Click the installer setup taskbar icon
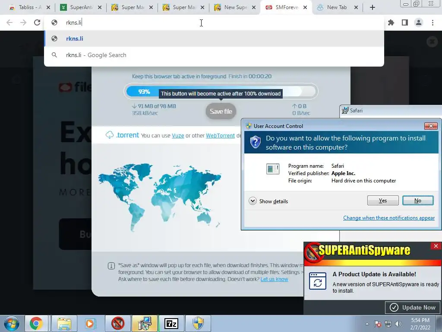The image size is (442, 332). pyautogui.click(x=145, y=323)
